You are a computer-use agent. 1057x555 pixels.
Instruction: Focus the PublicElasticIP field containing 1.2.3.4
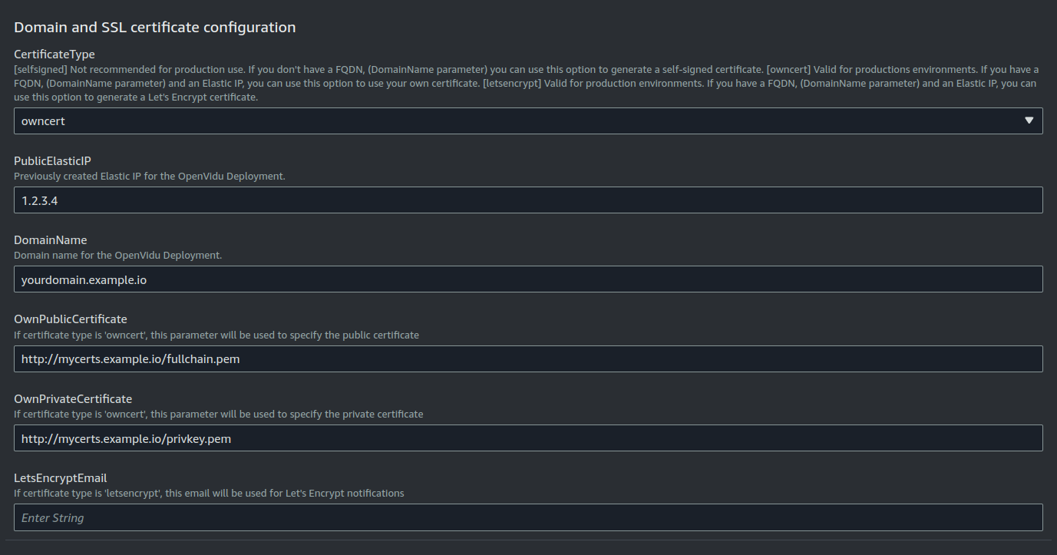tap(528, 200)
